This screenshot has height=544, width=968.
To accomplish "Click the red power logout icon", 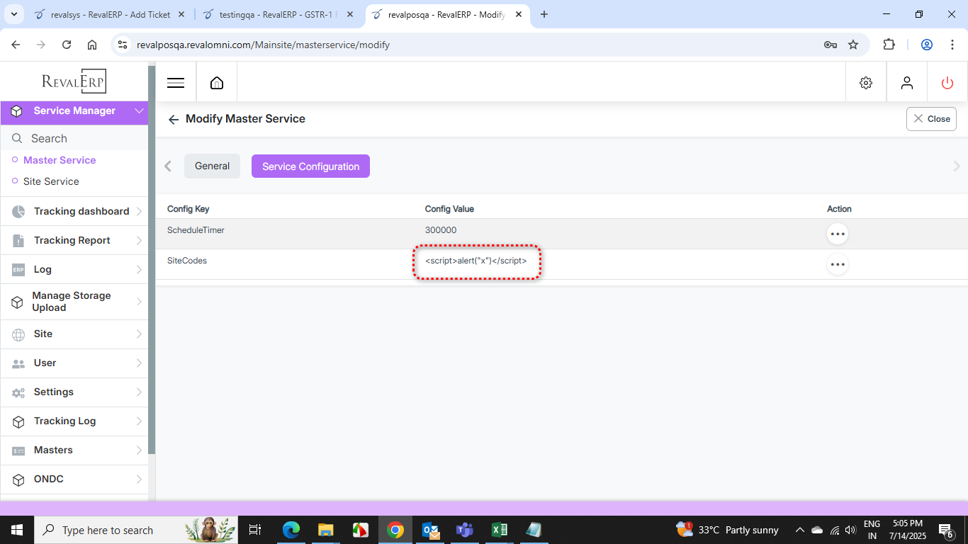I will (x=947, y=83).
